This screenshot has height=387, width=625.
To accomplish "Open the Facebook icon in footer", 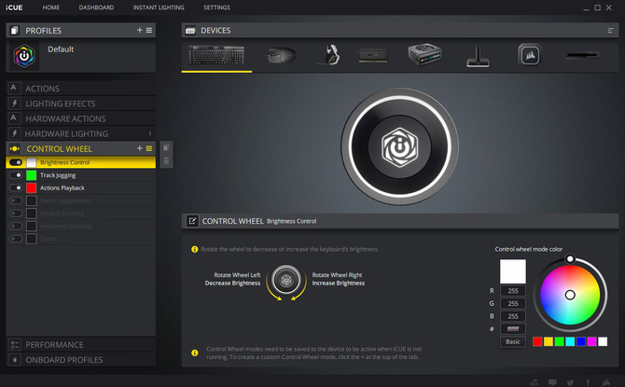I will pyautogui.click(x=588, y=382).
